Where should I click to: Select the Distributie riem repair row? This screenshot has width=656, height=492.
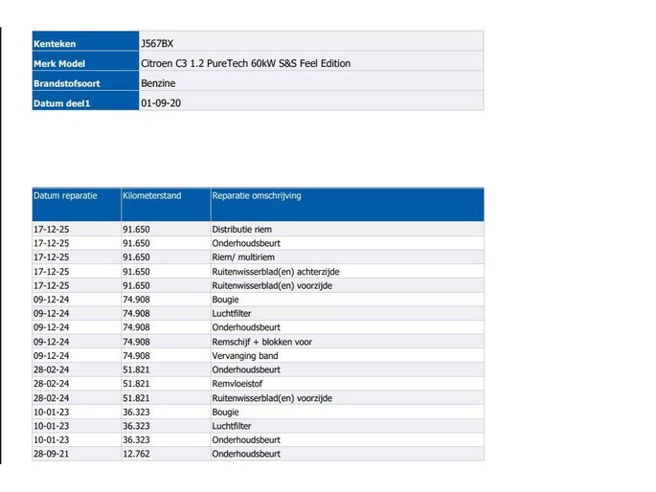point(259,229)
